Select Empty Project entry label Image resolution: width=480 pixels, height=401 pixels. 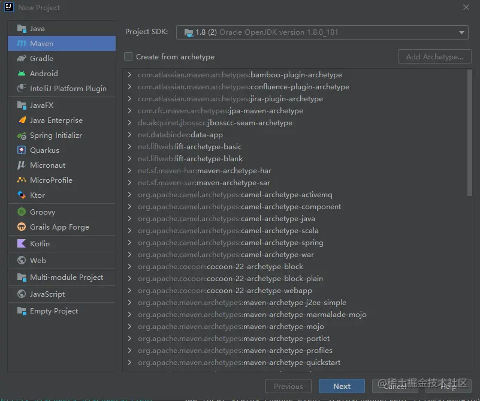point(54,311)
